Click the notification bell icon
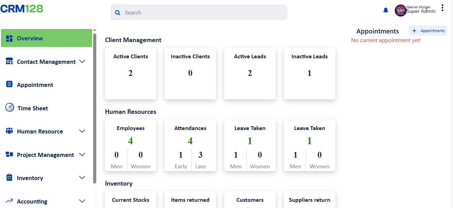The height and width of the screenshot is (208, 453). (386, 10)
